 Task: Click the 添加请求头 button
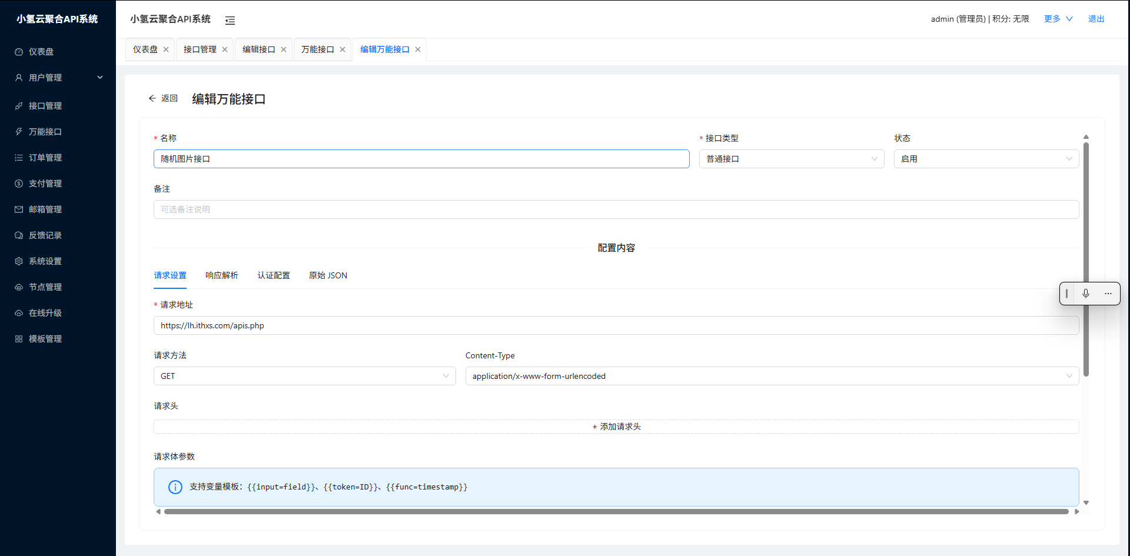[616, 427]
